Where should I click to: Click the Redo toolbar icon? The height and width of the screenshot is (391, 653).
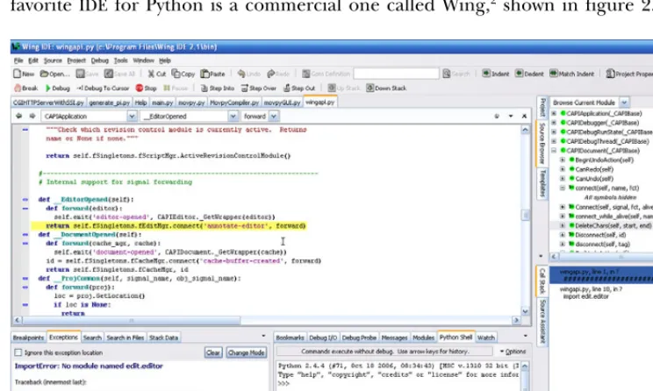tap(270, 74)
